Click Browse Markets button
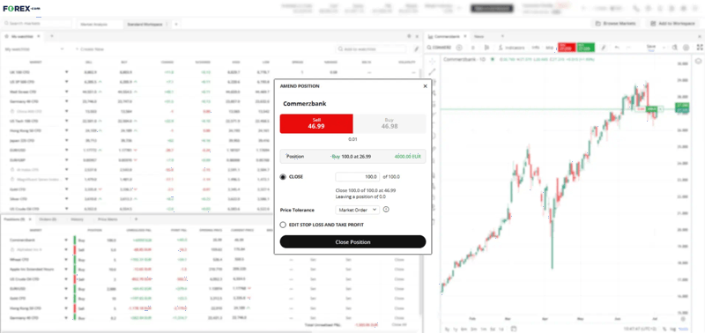This screenshot has height=333, width=705. (x=615, y=24)
